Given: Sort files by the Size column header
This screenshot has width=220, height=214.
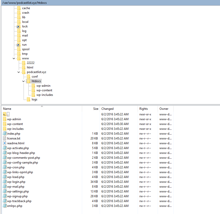Looking at the screenshot, I should point(91,109).
